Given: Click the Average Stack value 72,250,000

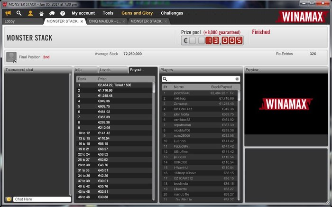Looking at the screenshot, I should (132, 54).
